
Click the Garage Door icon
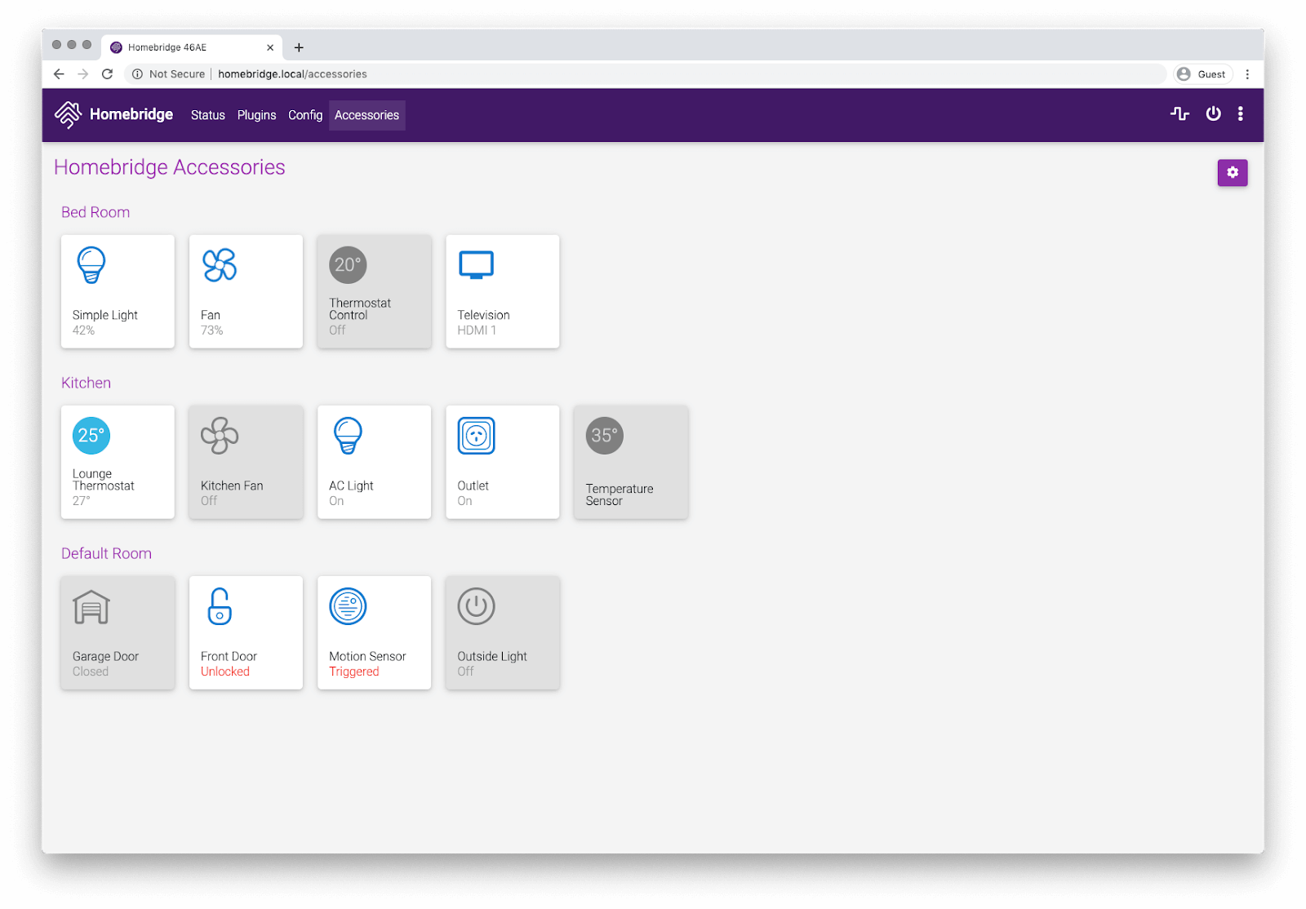click(x=91, y=607)
